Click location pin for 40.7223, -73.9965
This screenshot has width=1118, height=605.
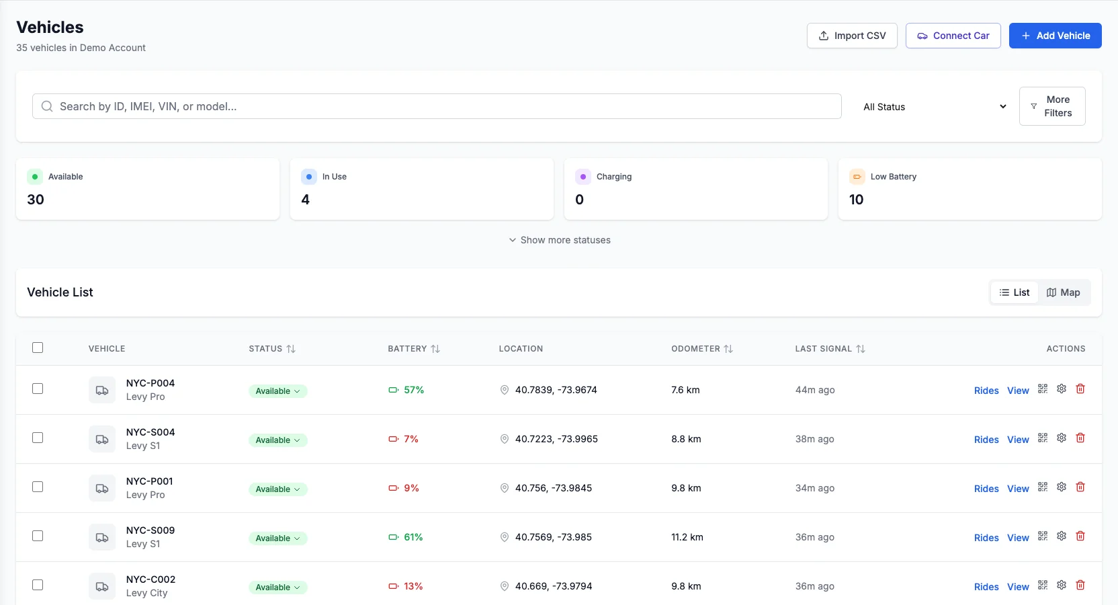[x=505, y=439]
